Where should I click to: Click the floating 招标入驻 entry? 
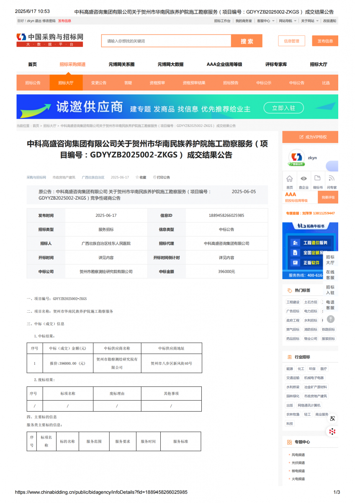coord(330,290)
